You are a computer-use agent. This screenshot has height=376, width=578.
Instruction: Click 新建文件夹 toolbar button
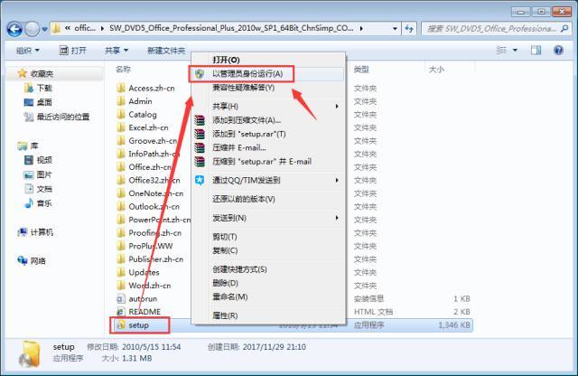(166, 51)
